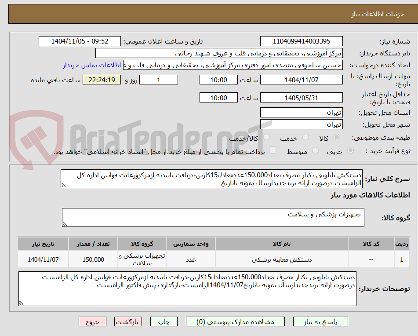Click the quantity cell '150,000'
This screenshot has width=418, height=336.
coord(93,259)
